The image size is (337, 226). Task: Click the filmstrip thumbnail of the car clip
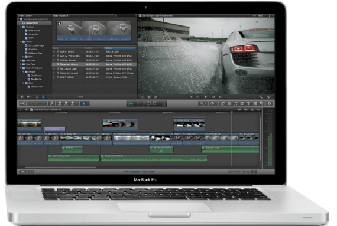[94, 31]
